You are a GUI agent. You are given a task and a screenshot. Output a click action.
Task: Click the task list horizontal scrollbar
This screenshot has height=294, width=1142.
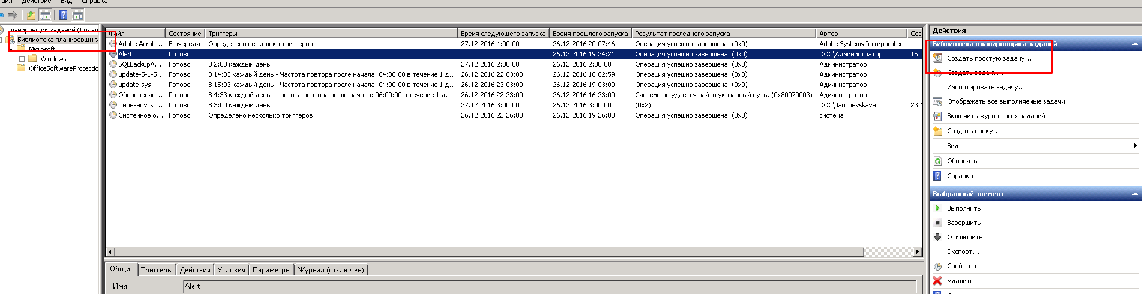tap(485, 251)
